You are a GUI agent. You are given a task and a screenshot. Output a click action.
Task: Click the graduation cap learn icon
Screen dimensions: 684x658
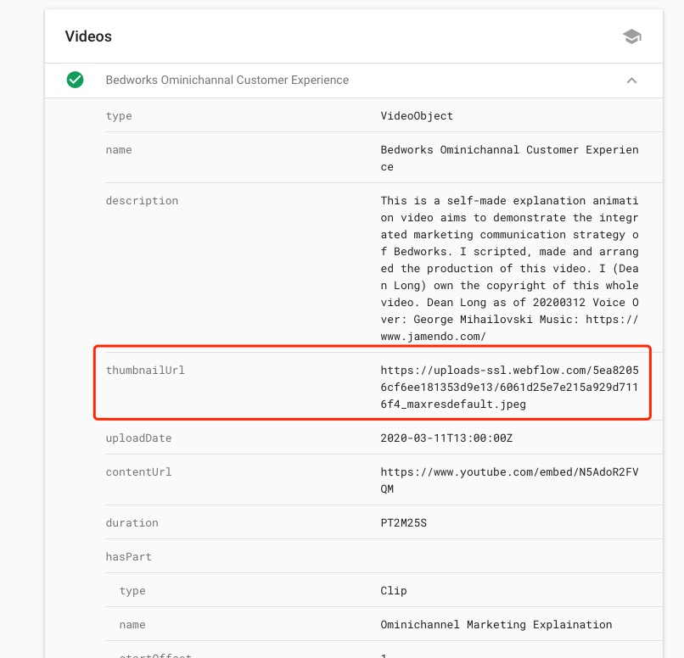pos(631,36)
